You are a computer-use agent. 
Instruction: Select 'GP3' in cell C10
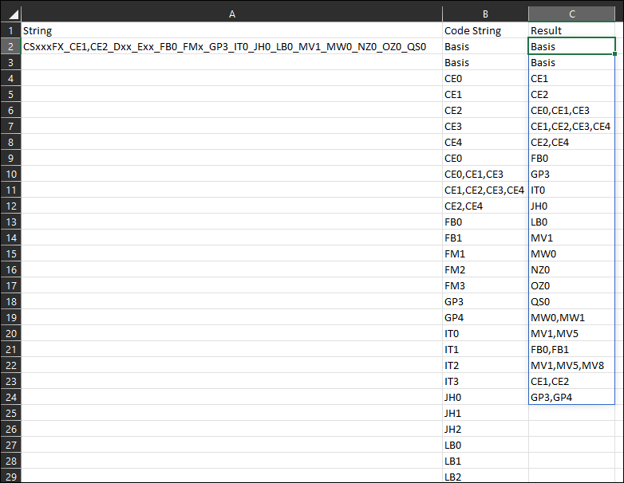[x=571, y=174]
